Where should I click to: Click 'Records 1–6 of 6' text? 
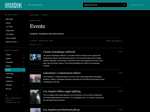[x=36, y=45]
